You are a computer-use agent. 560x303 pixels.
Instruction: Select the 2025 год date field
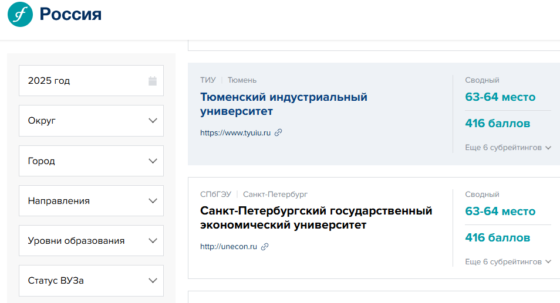(82, 81)
